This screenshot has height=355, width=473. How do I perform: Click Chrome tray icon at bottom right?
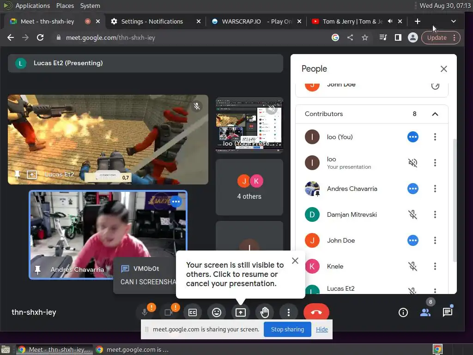tap(437, 349)
